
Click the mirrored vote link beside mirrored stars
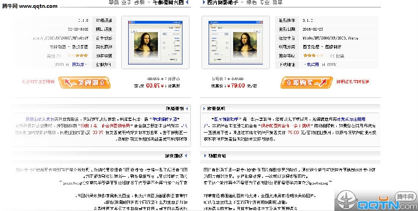[x=51, y=56]
